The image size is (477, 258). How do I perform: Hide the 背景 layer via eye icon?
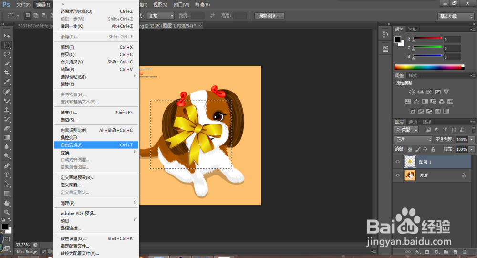[398, 175]
